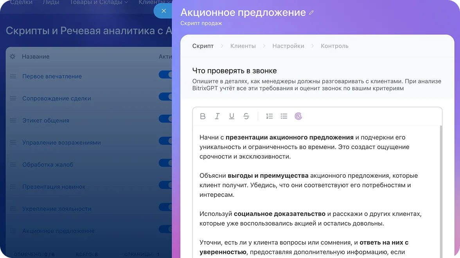Image resolution: width=460 pixels, height=258 pixels.
Task: Toggle the Сопровождение сделки activity switch
Action: click(x=165, y=97)
